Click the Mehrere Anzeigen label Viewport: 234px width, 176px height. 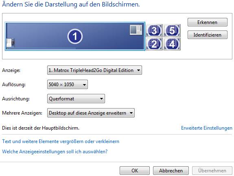coord(22,113)
